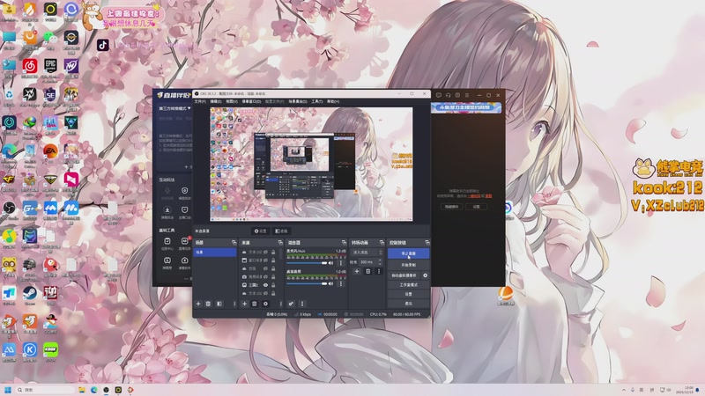
Task: Open the hamburger menu icon in 直播伴侣 title bar
Action: tap(467, 95)
